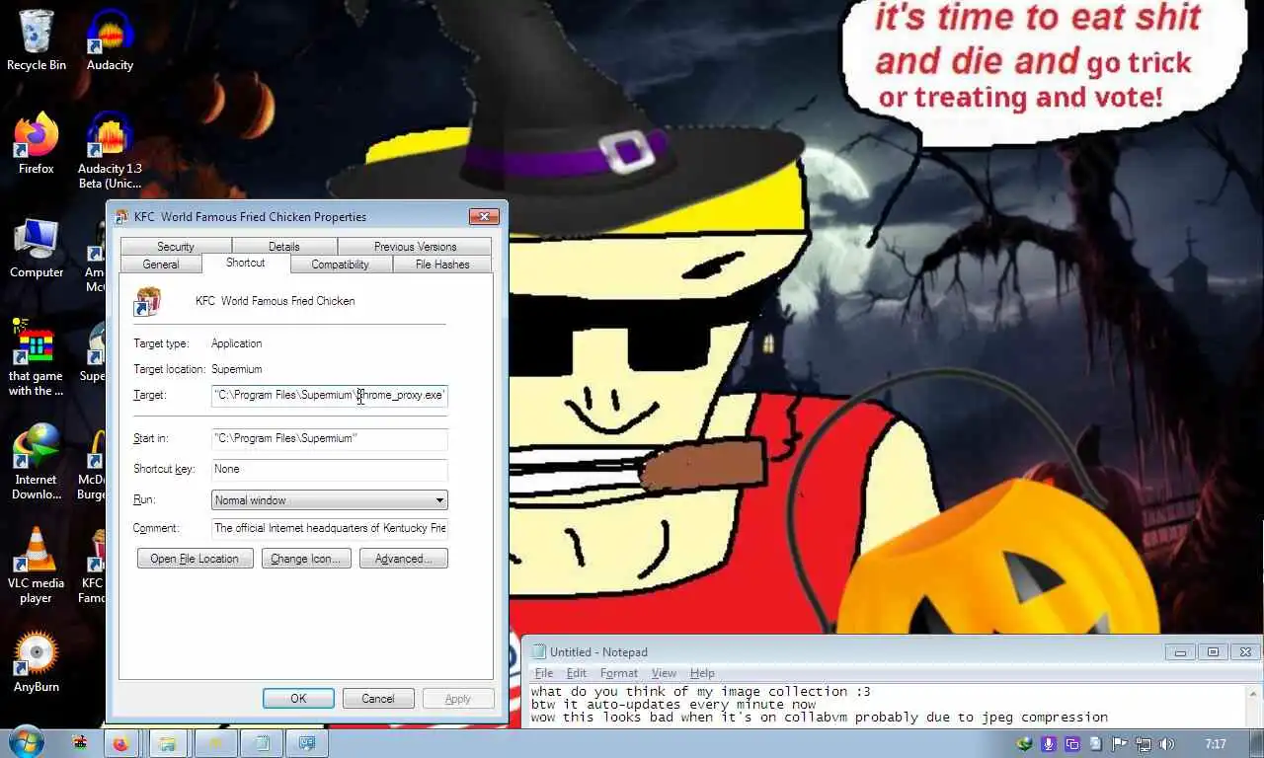Open Notepad's Edit menu
Image resolution: width=1264 pixels, height=758 pixels.
pos(577,673)
